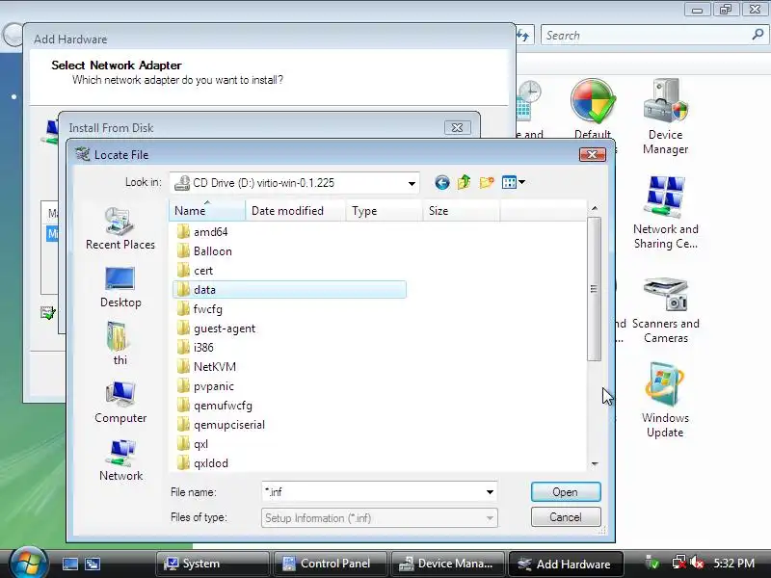Select Desktop in the places sidebar
Screen dimensions: 771x578
point(120,287)
